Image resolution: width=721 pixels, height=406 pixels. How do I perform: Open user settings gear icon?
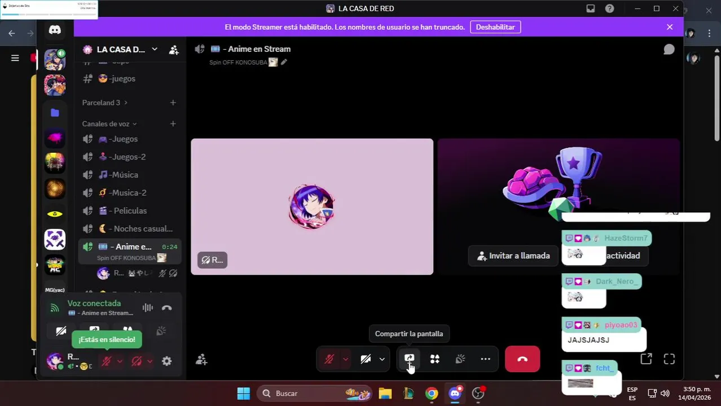tap(166, 361)
